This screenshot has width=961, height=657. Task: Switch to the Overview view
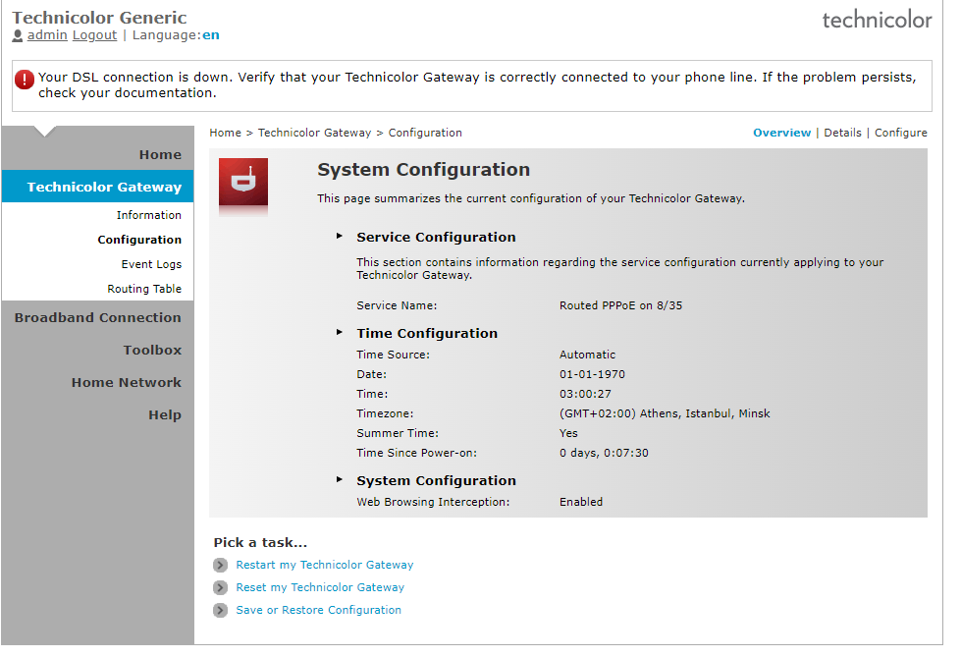[782, 133]
